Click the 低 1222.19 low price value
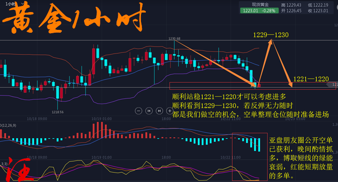Viewport: 338px width, 182px height. coord(318,5)
